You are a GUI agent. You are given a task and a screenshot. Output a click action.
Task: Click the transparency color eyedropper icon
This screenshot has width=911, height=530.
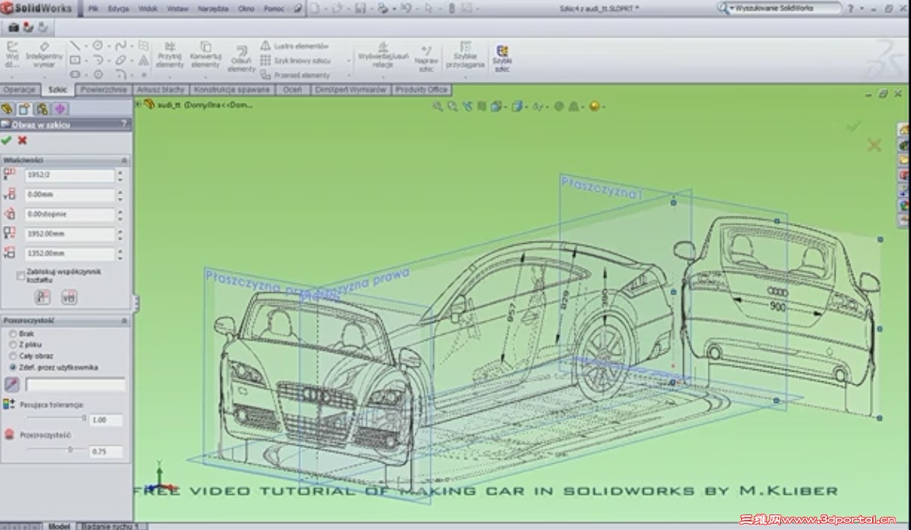12,384
